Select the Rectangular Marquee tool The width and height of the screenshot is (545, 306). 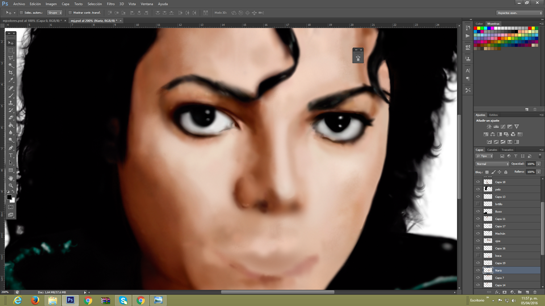(11, 50)
